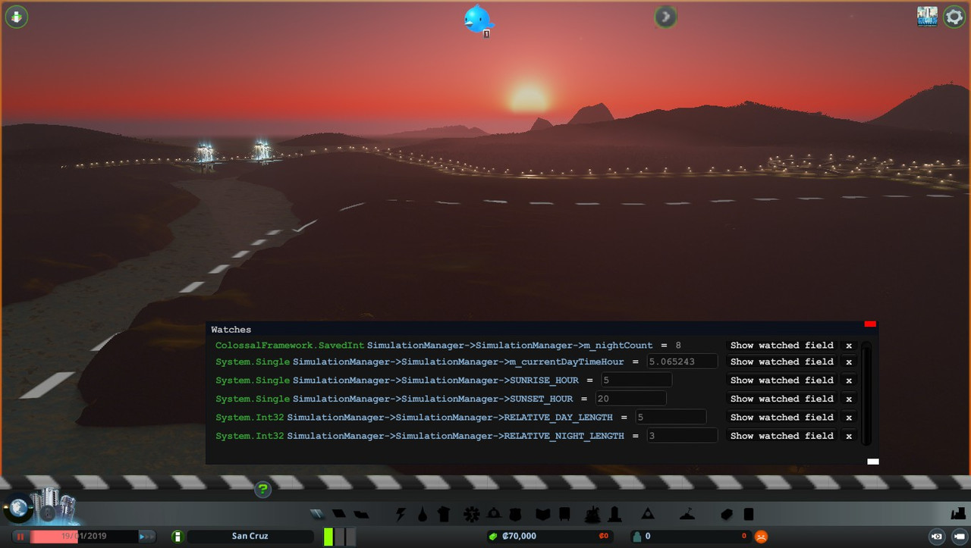The width and height of the screenshot is (971, 548).
Task: Open the Water and Sewage menu
Action: click(423, 515)
